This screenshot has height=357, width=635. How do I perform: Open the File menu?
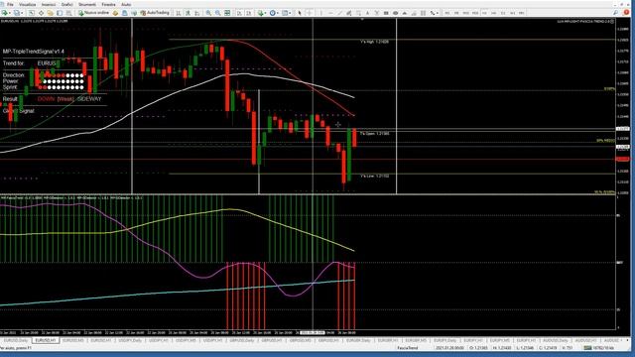tap(10, 4)
